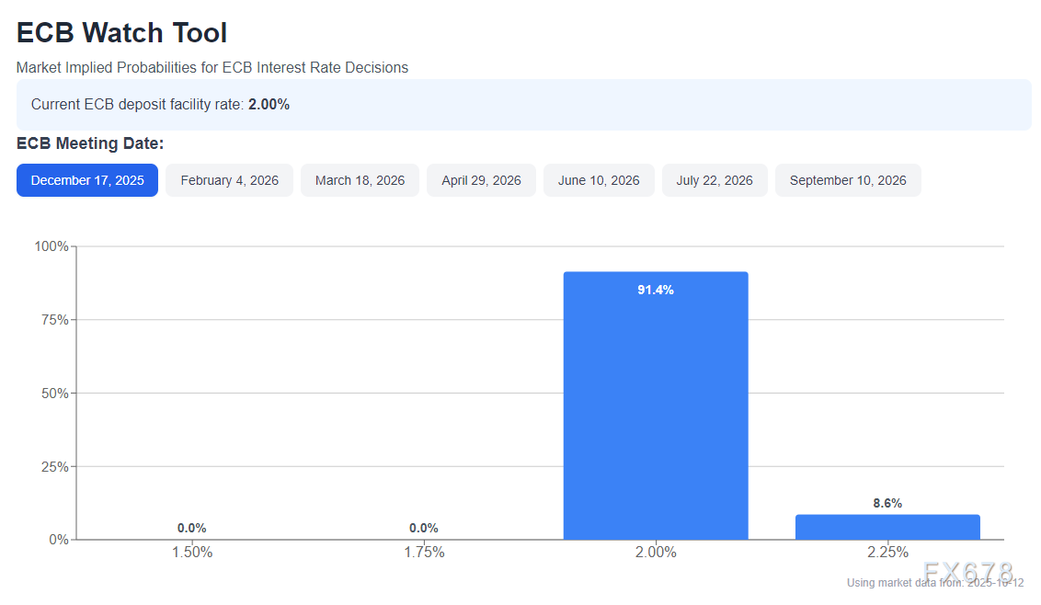Click the 100% y-axis label
1041x605 pixels.
[x=51, y=246]
